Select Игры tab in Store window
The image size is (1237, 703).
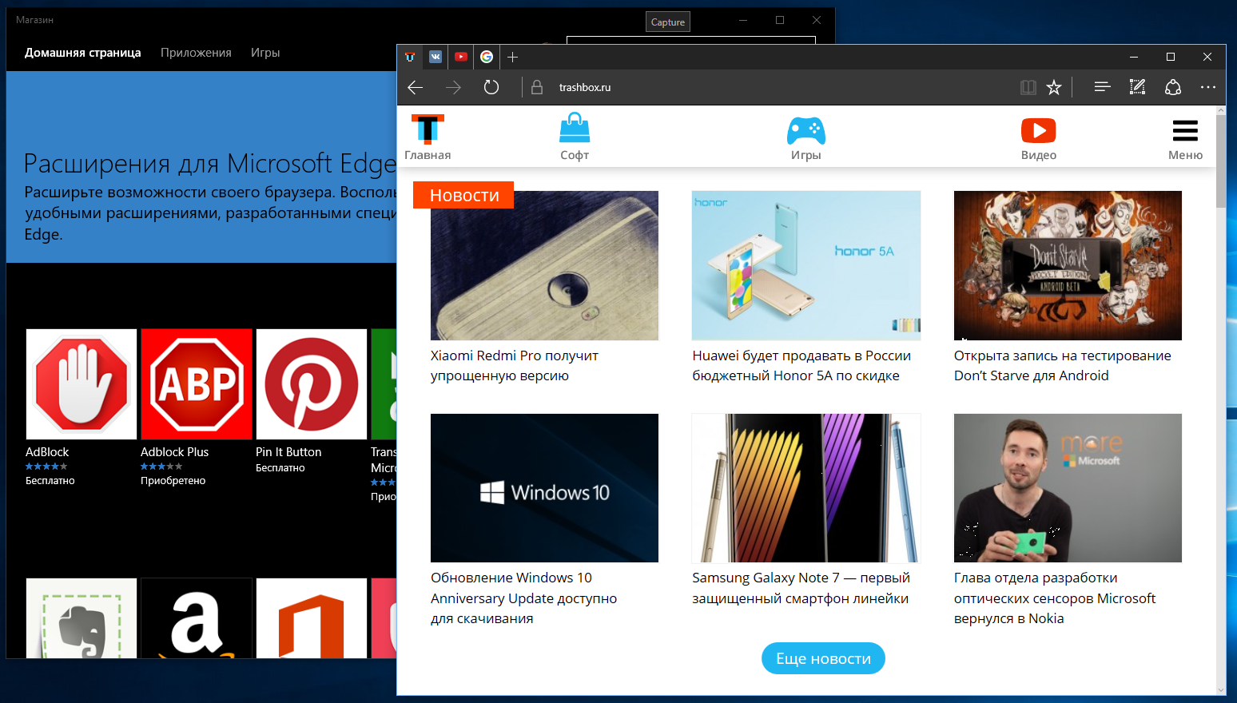click(265, 53)
